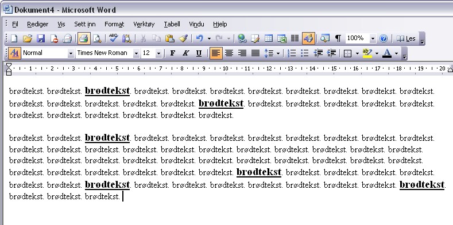
Task: Click the Insert Hyperlink globe icon
Action: (242, 38)
